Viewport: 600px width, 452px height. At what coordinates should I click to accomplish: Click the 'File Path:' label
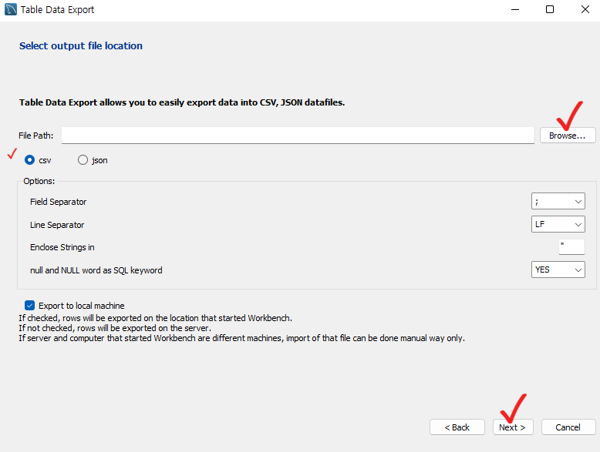pos(36,136)
